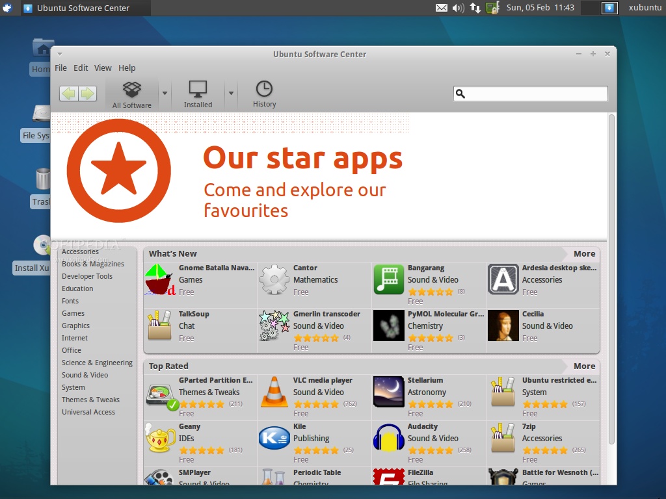Click More in What's New section

pyautogui.click(x=585, y=254)
